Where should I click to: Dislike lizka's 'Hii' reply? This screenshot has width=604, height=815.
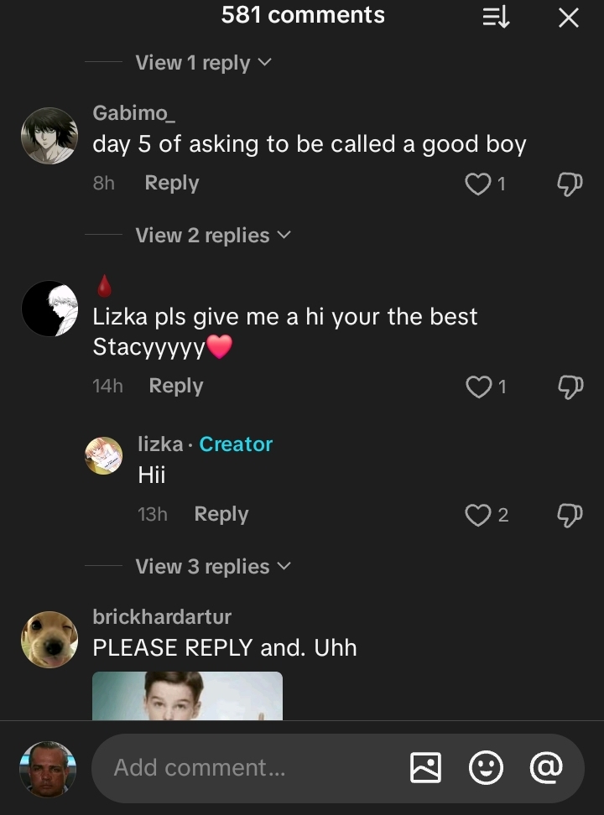(x=570, y=515)
